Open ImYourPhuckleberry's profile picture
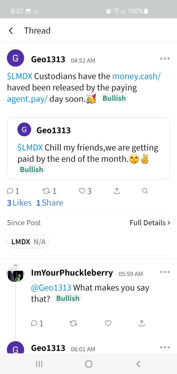177x374 pixels. [x=15, y=273]
